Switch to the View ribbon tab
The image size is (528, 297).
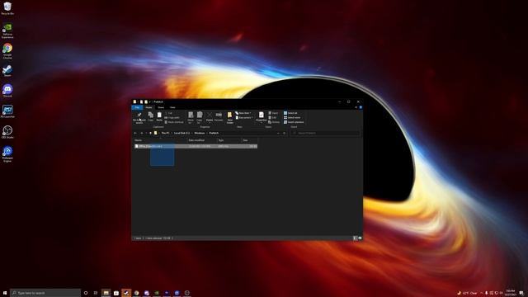coord(172,107)
